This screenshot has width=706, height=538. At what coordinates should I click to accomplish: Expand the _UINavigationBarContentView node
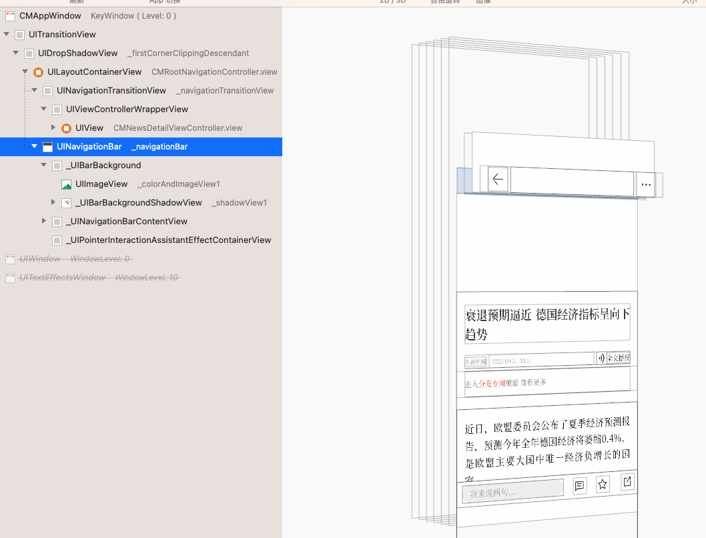tap(43, 220)
